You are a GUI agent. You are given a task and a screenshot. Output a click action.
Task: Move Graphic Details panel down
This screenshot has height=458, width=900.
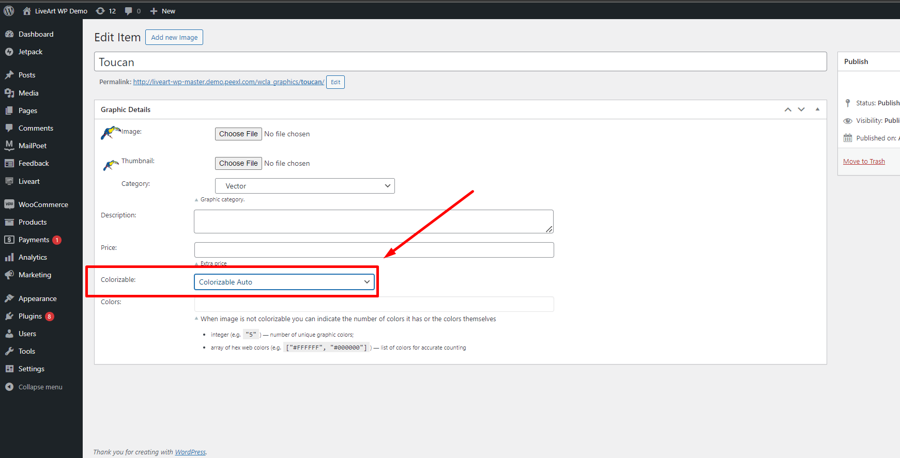click(801, 109)
